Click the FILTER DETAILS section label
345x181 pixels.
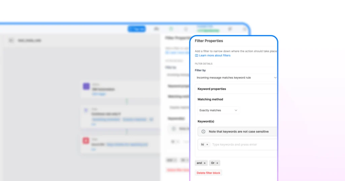click(203, 64)
